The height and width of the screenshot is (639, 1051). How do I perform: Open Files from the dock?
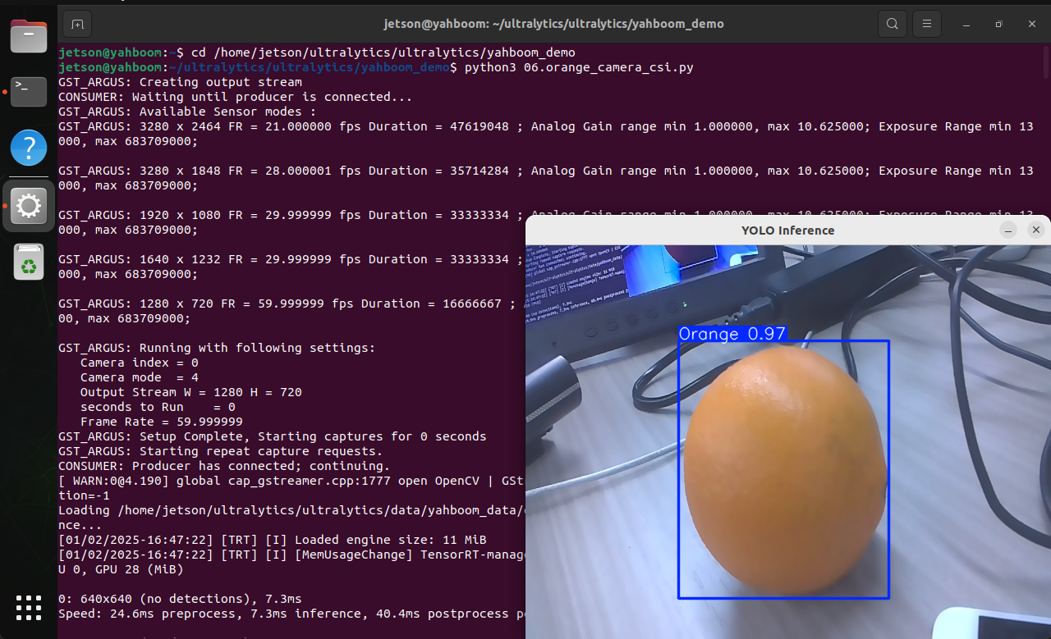[29, 36]
